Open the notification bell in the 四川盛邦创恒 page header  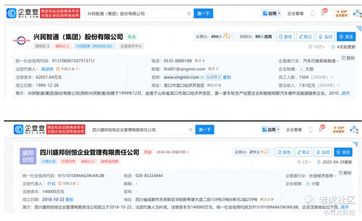[321, 129]
